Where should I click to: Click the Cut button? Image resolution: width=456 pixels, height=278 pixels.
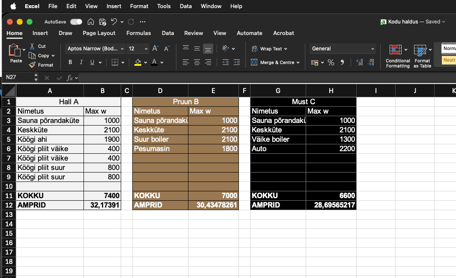pos(42,46)
